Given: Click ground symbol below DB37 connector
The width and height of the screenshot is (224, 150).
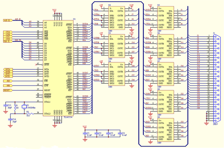Looking at the screenshot, I should pos(206,123).
